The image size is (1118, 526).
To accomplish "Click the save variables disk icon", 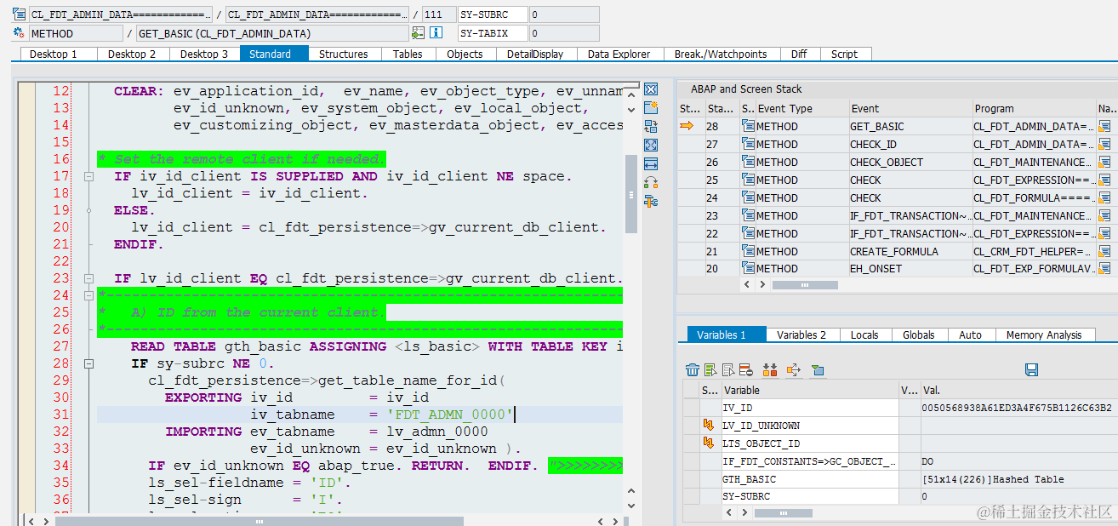I will point(1031,369).
